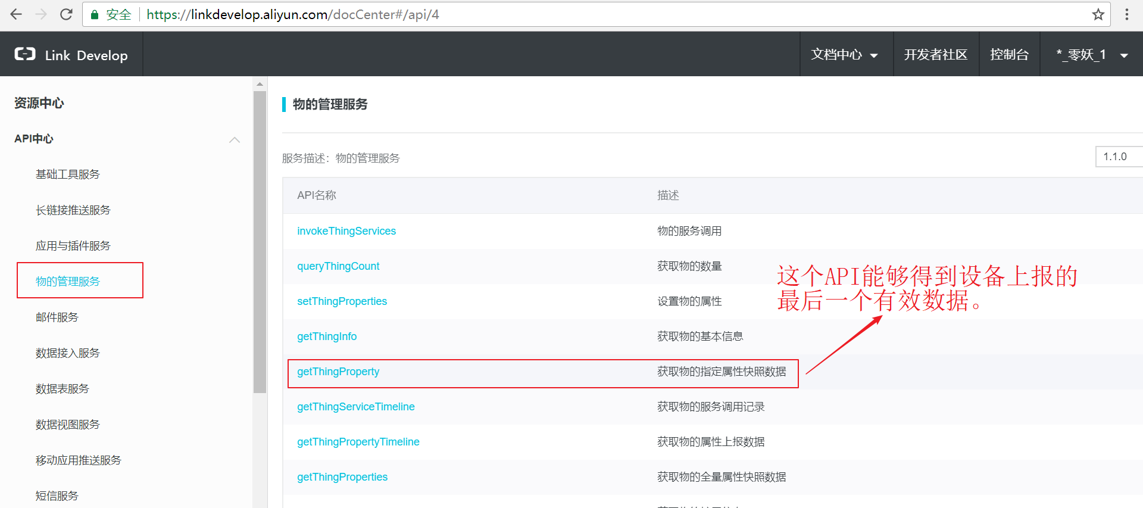Click the 设置物的属性 description text
This screenshot has height=508, width=1143.
(x=689, y=301)
